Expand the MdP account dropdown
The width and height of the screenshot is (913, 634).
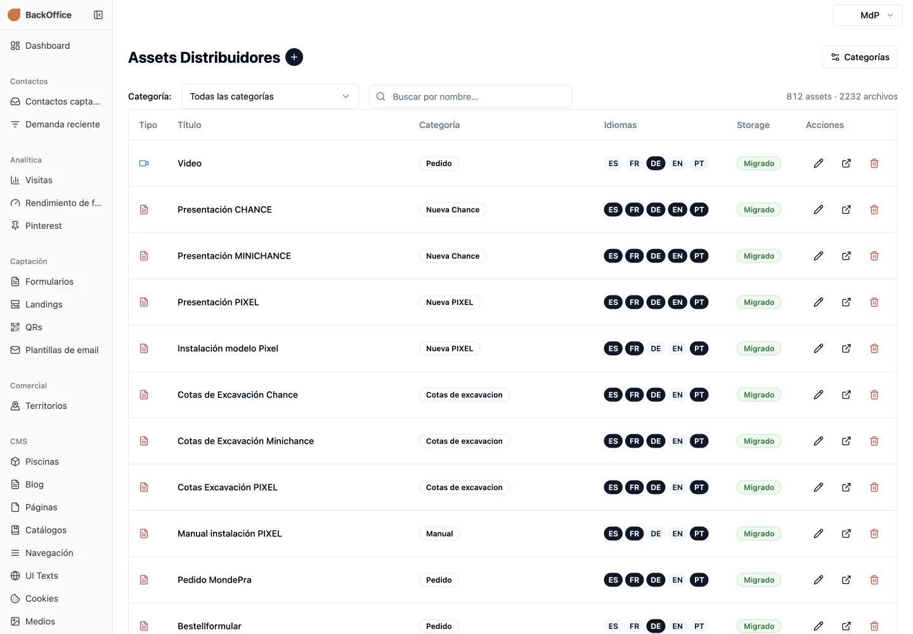867,15
